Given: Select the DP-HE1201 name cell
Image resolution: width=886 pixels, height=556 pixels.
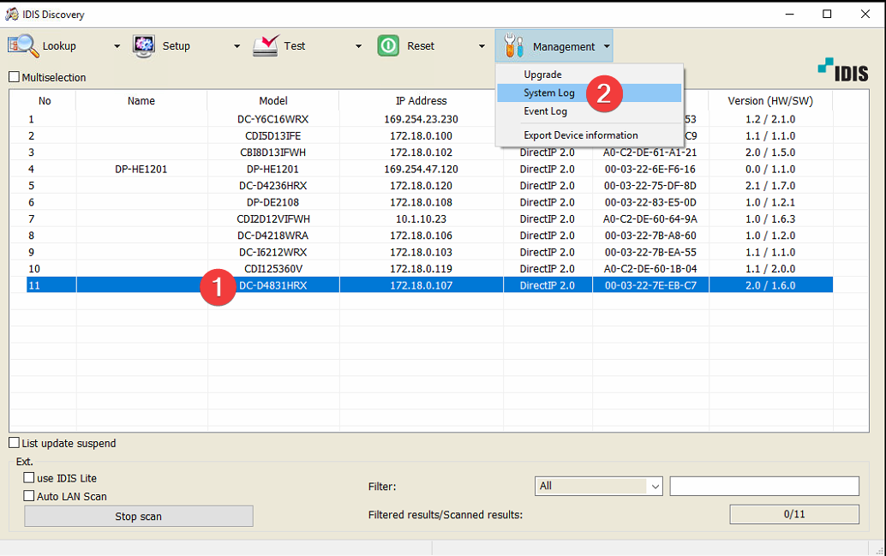Looking at the screenshot, I should tap(141, 169).
